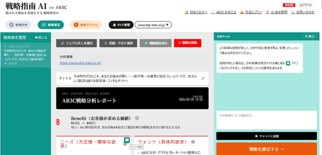Image resolution: width=322 pixels, height=155 pixels.
Task: Click the chat input text field
Action: [266, 120]
